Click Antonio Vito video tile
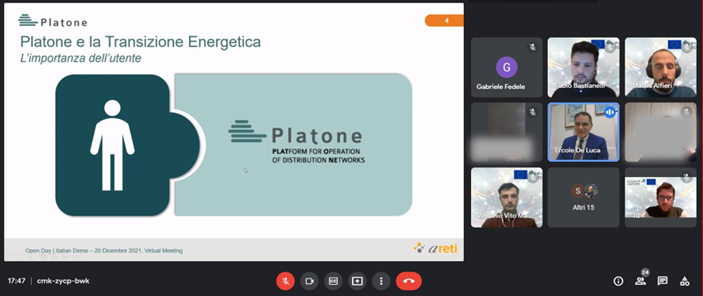 point(507,198)
